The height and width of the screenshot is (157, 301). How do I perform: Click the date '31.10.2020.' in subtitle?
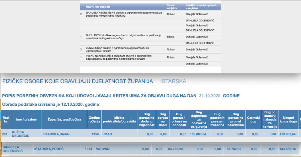[x=210, y=96]
